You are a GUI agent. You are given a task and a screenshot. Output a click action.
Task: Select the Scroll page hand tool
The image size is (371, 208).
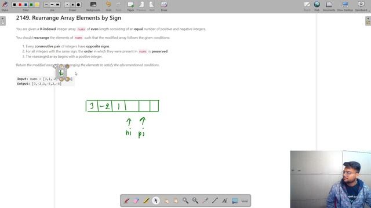pyautogui.click(x=176, y=200)
